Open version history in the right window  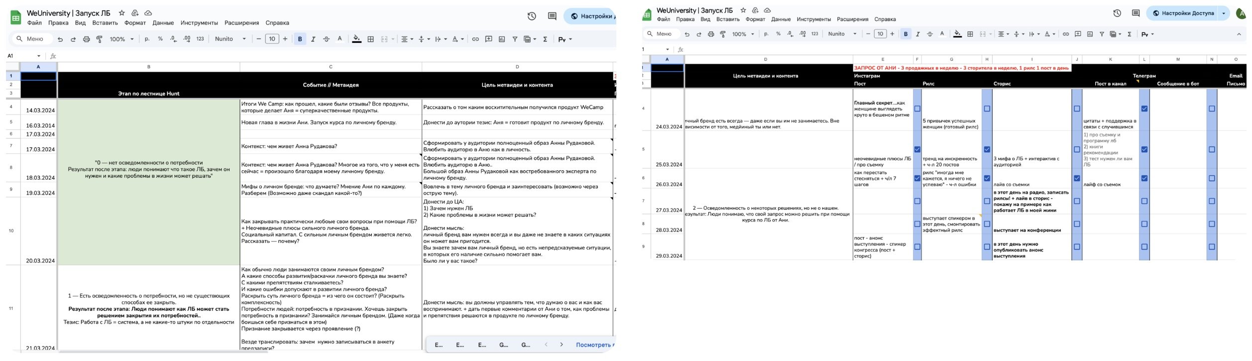click(x=1117, y=13)
